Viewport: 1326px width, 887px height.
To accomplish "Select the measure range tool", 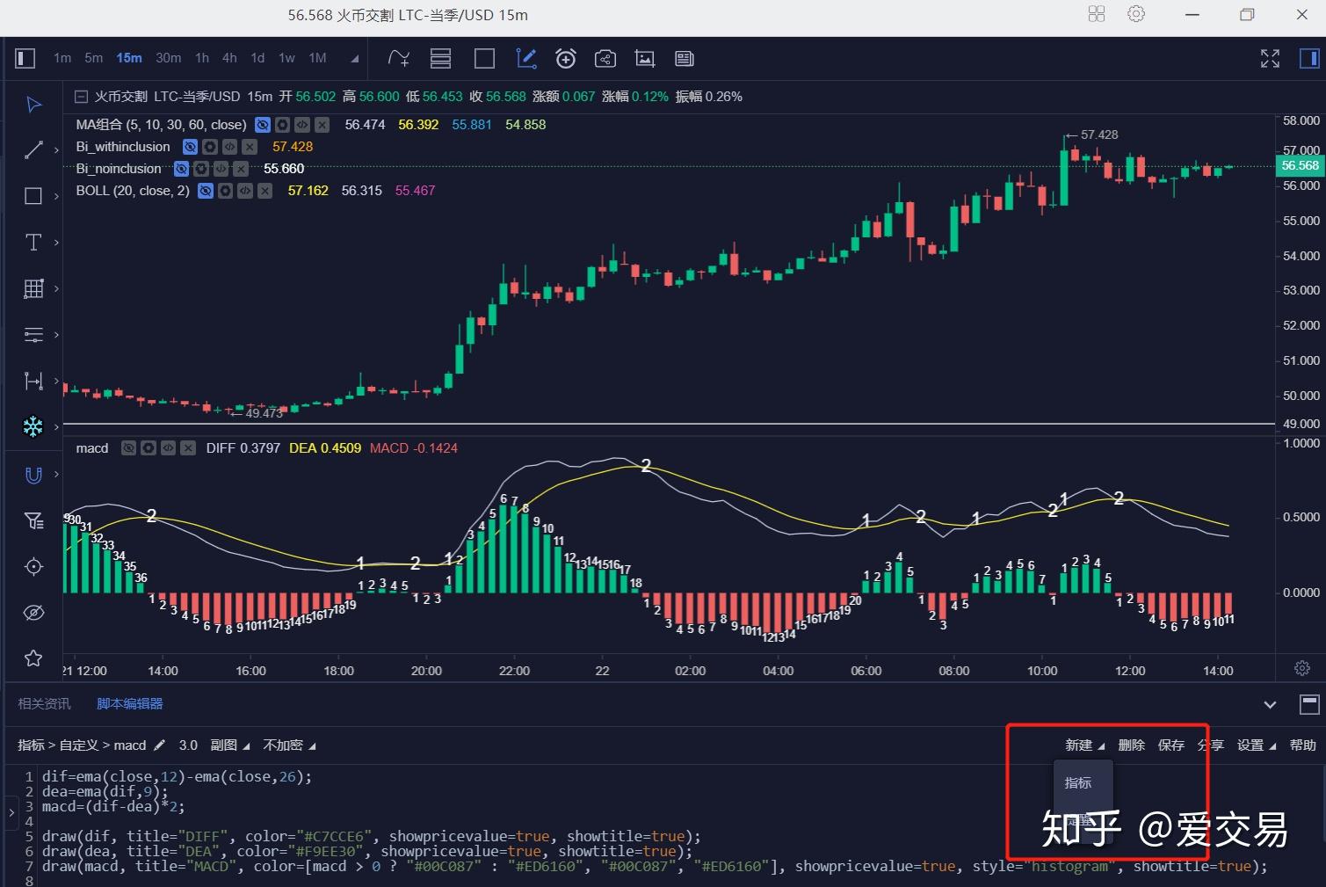I will (x=33, y=381).
